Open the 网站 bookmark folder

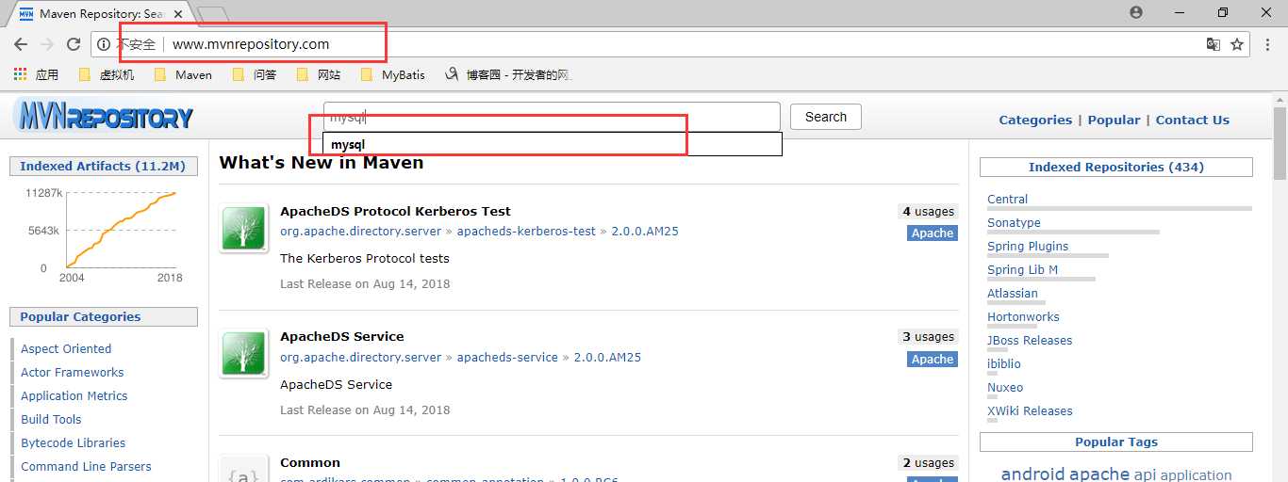coord(319,74)
